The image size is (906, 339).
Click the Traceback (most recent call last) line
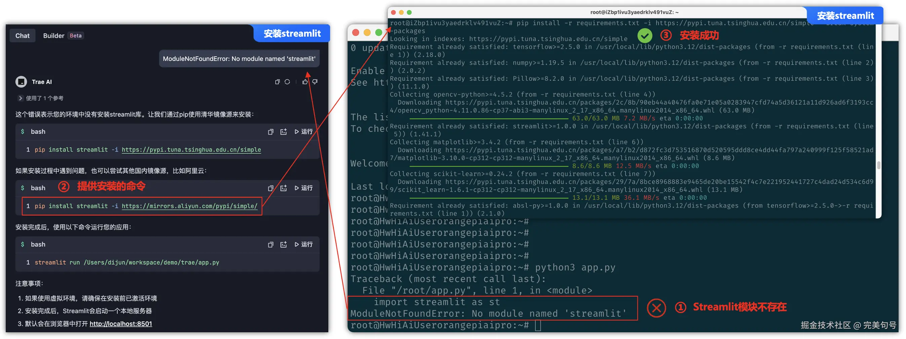[448, 279]
